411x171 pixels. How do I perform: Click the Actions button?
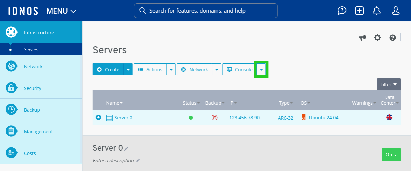pos(150,69)
